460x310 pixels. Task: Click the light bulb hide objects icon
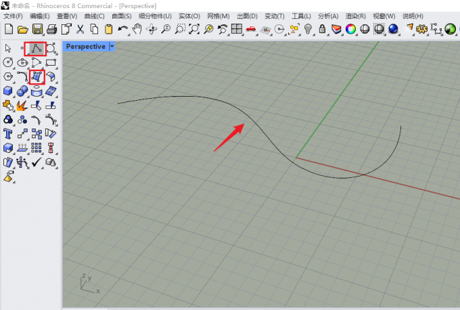[308, 29]
